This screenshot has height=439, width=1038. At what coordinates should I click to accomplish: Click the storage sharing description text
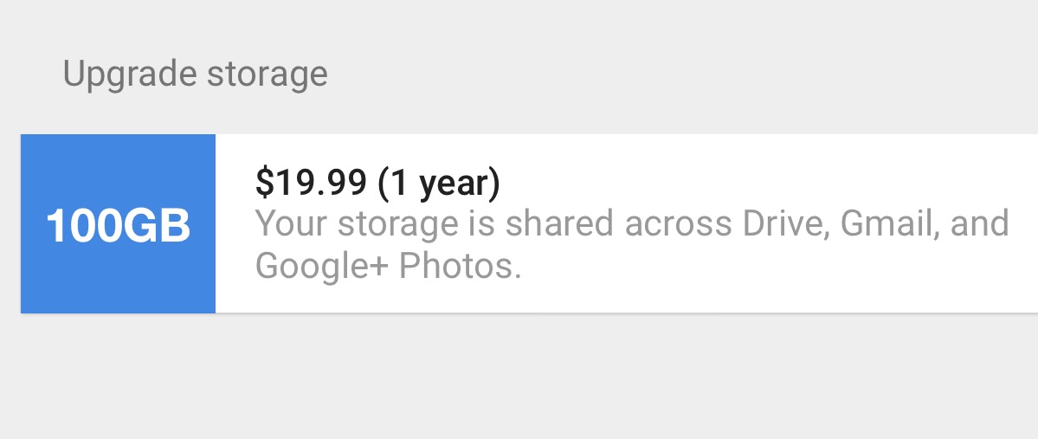(632, 244)
